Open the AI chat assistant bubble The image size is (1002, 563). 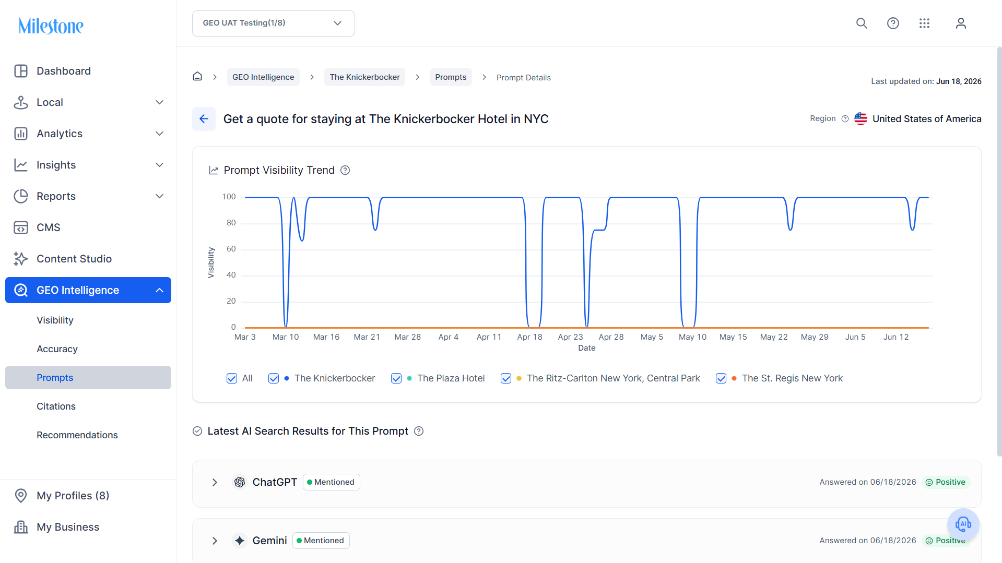tap(963, 524)
